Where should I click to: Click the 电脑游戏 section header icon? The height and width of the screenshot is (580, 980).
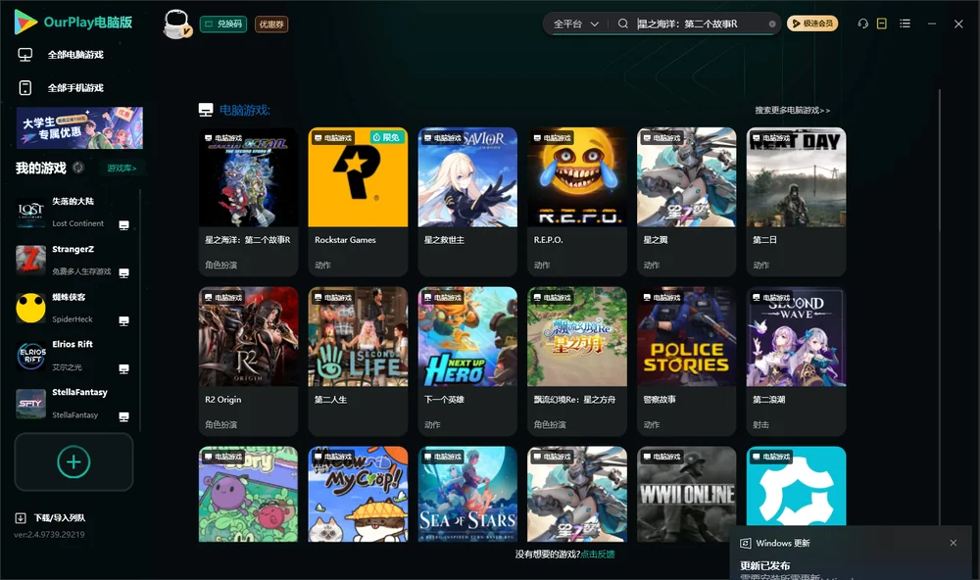tap(206, 110)
